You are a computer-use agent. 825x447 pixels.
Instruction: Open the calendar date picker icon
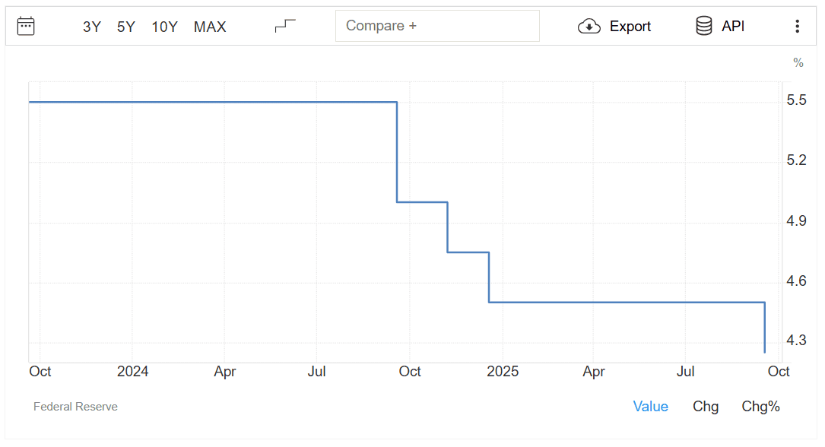(26, 27)
